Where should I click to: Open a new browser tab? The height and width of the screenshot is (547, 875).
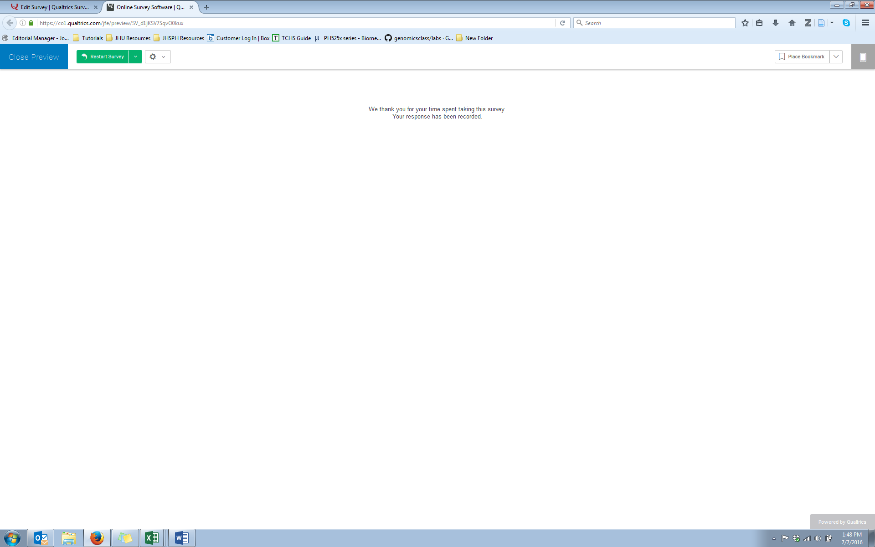(x=206, y=7)
